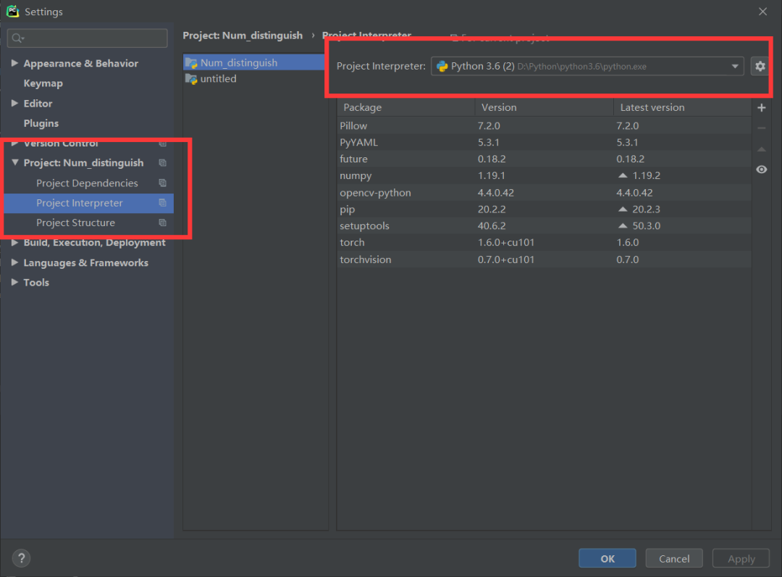
Task: Click the search magnifier icon in settings
Action: 17,38
